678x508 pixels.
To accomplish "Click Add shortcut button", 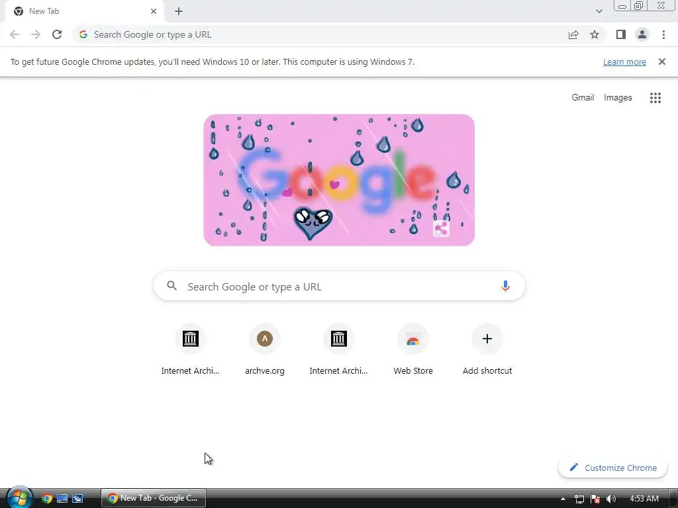I will [x=487, y=349].
